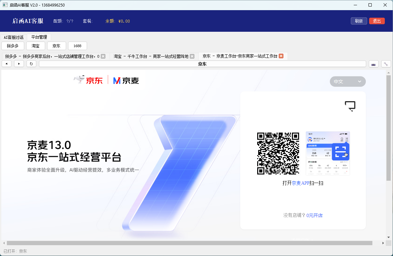Close the 京东 京麦工作台 tab
The height and width of the screenshot is (256, 393).
pos(281,56)
